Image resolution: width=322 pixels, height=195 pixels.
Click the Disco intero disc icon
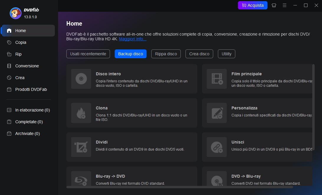(81, 79)
